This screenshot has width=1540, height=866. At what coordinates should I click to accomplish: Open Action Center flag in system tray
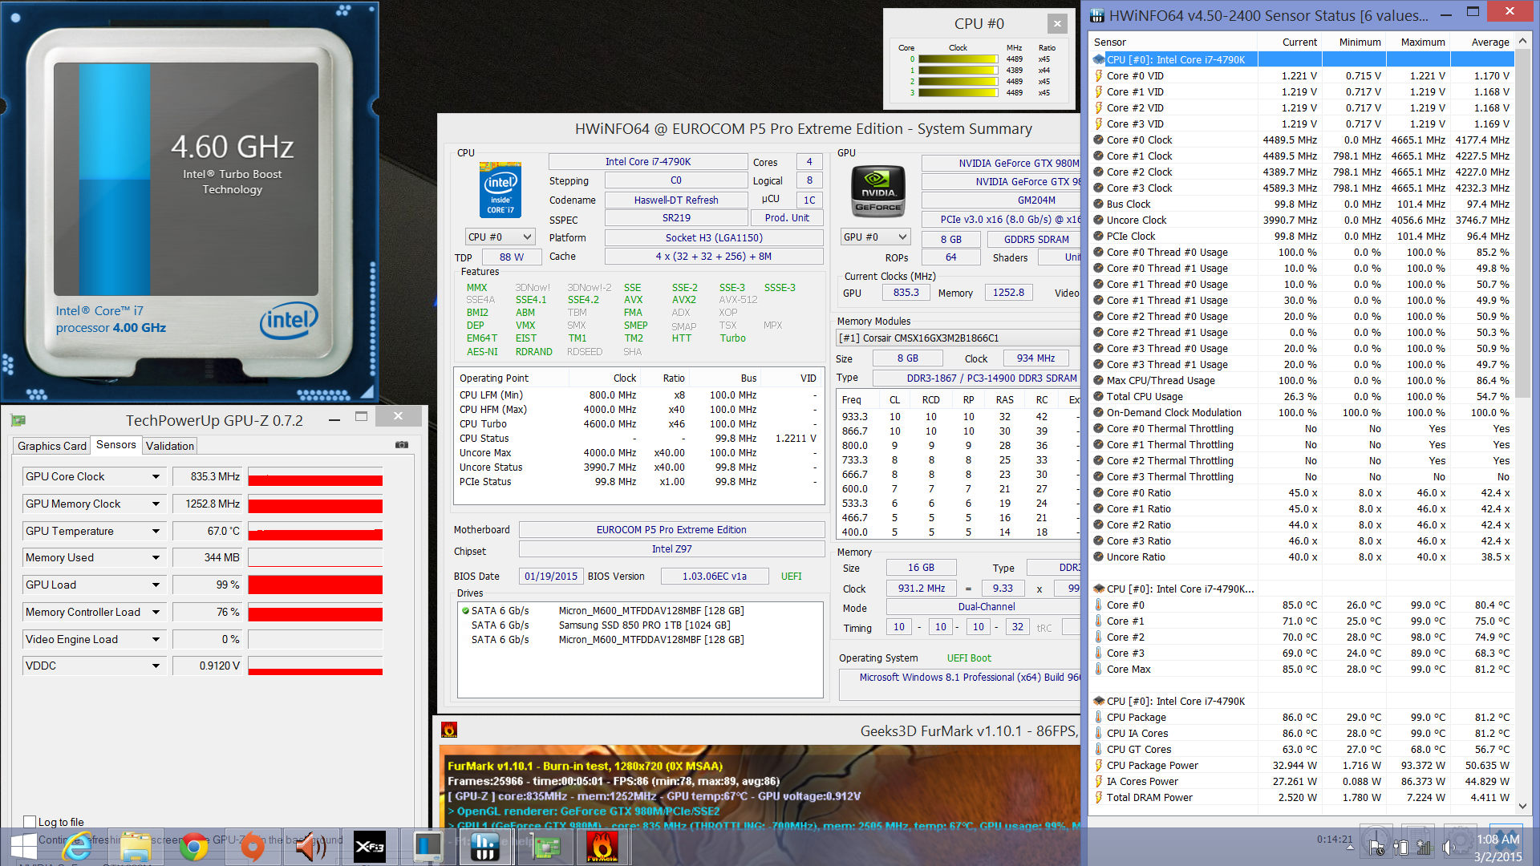(1376, 848)
